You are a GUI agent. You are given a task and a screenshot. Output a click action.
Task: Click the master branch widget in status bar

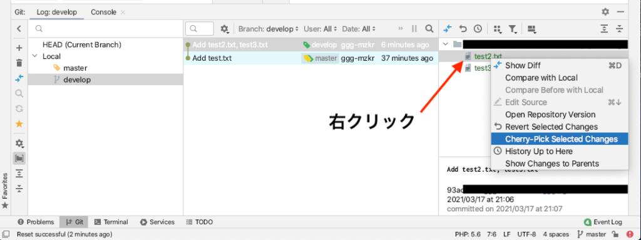tap(591, 234)
